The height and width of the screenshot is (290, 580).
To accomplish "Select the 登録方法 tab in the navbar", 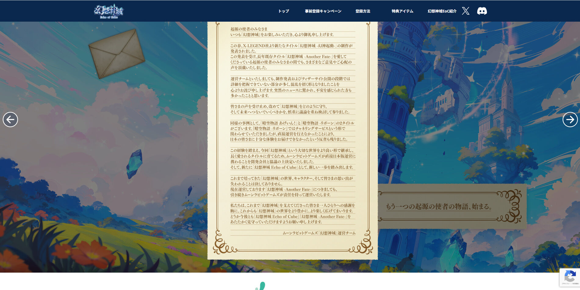I will tap(363, 11).
